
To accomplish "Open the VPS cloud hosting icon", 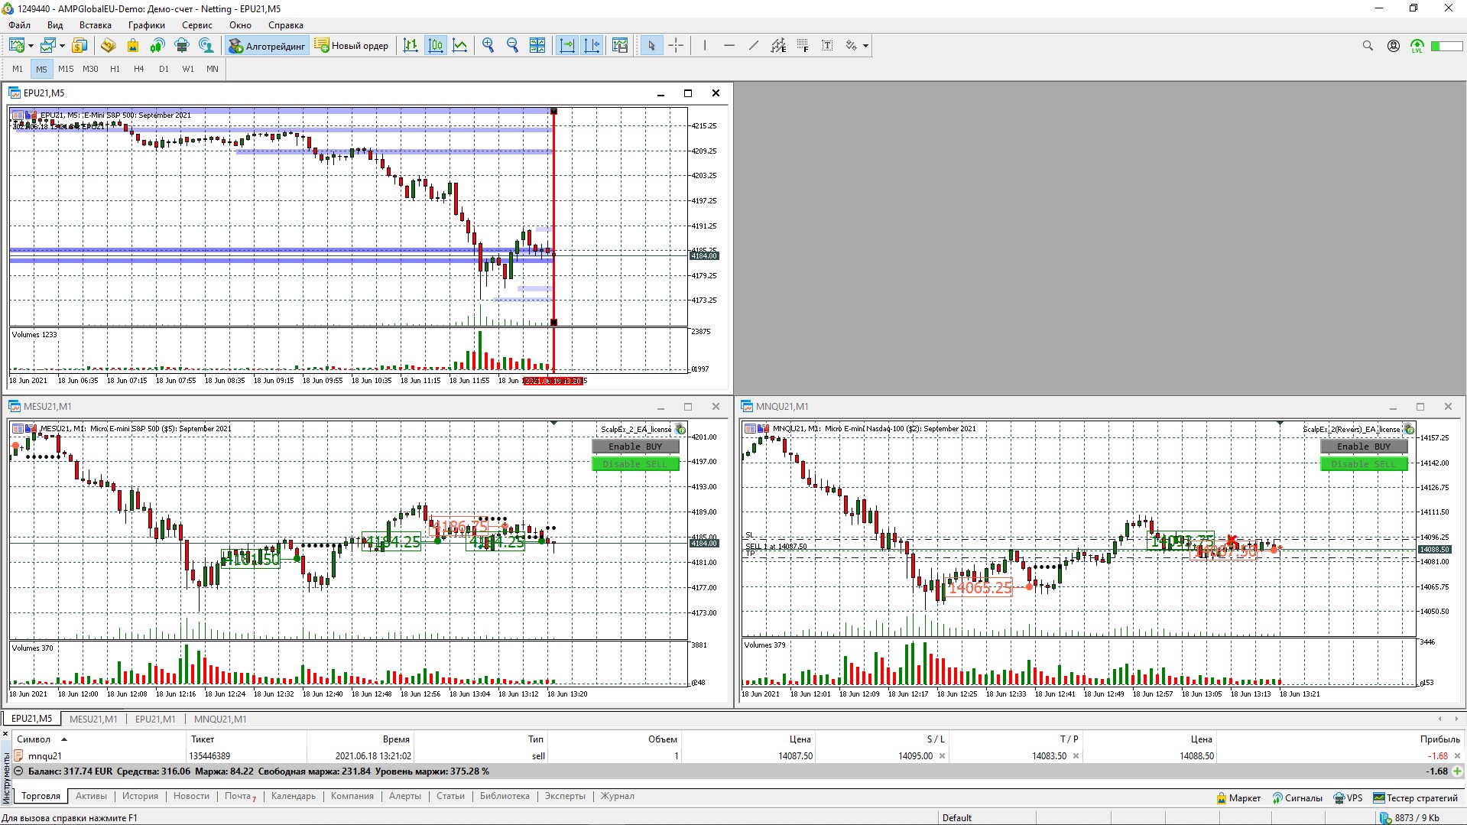I will pyautogui.click(x=181, y=46).
